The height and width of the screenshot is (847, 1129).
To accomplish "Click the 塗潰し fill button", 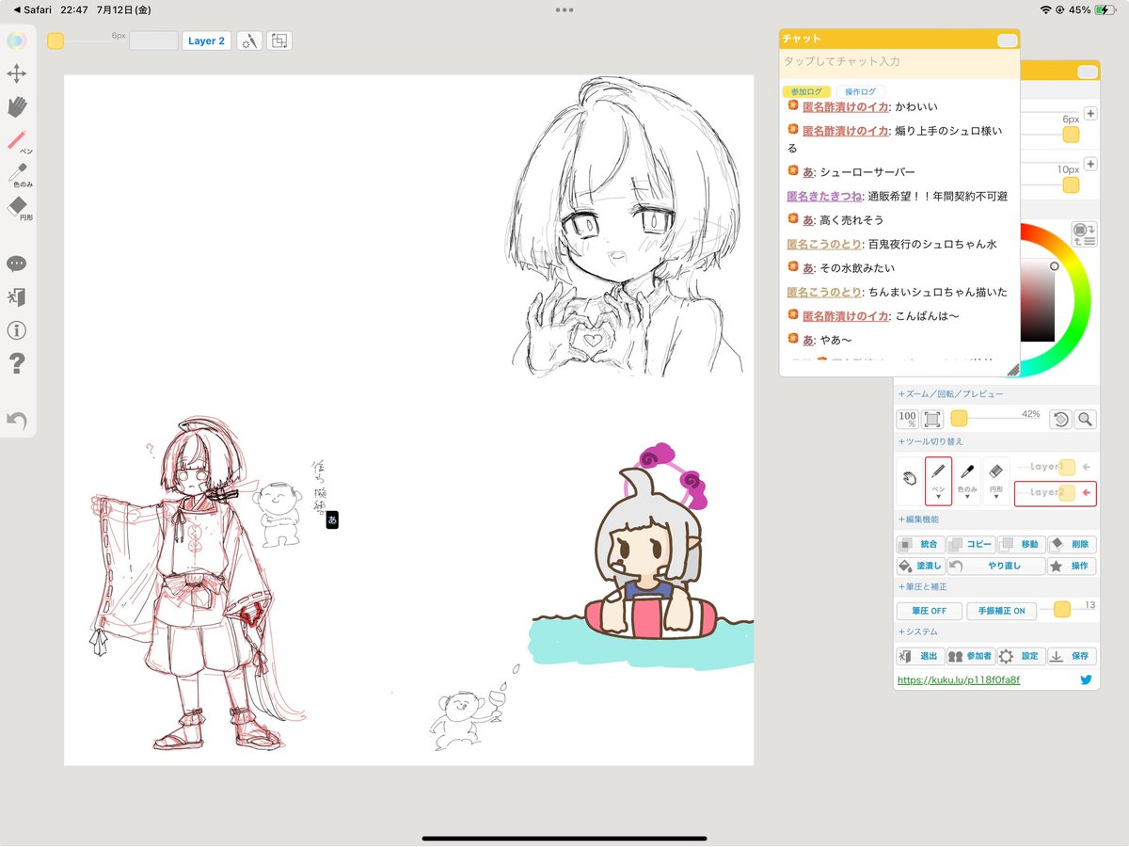I will tap(919, 567).
